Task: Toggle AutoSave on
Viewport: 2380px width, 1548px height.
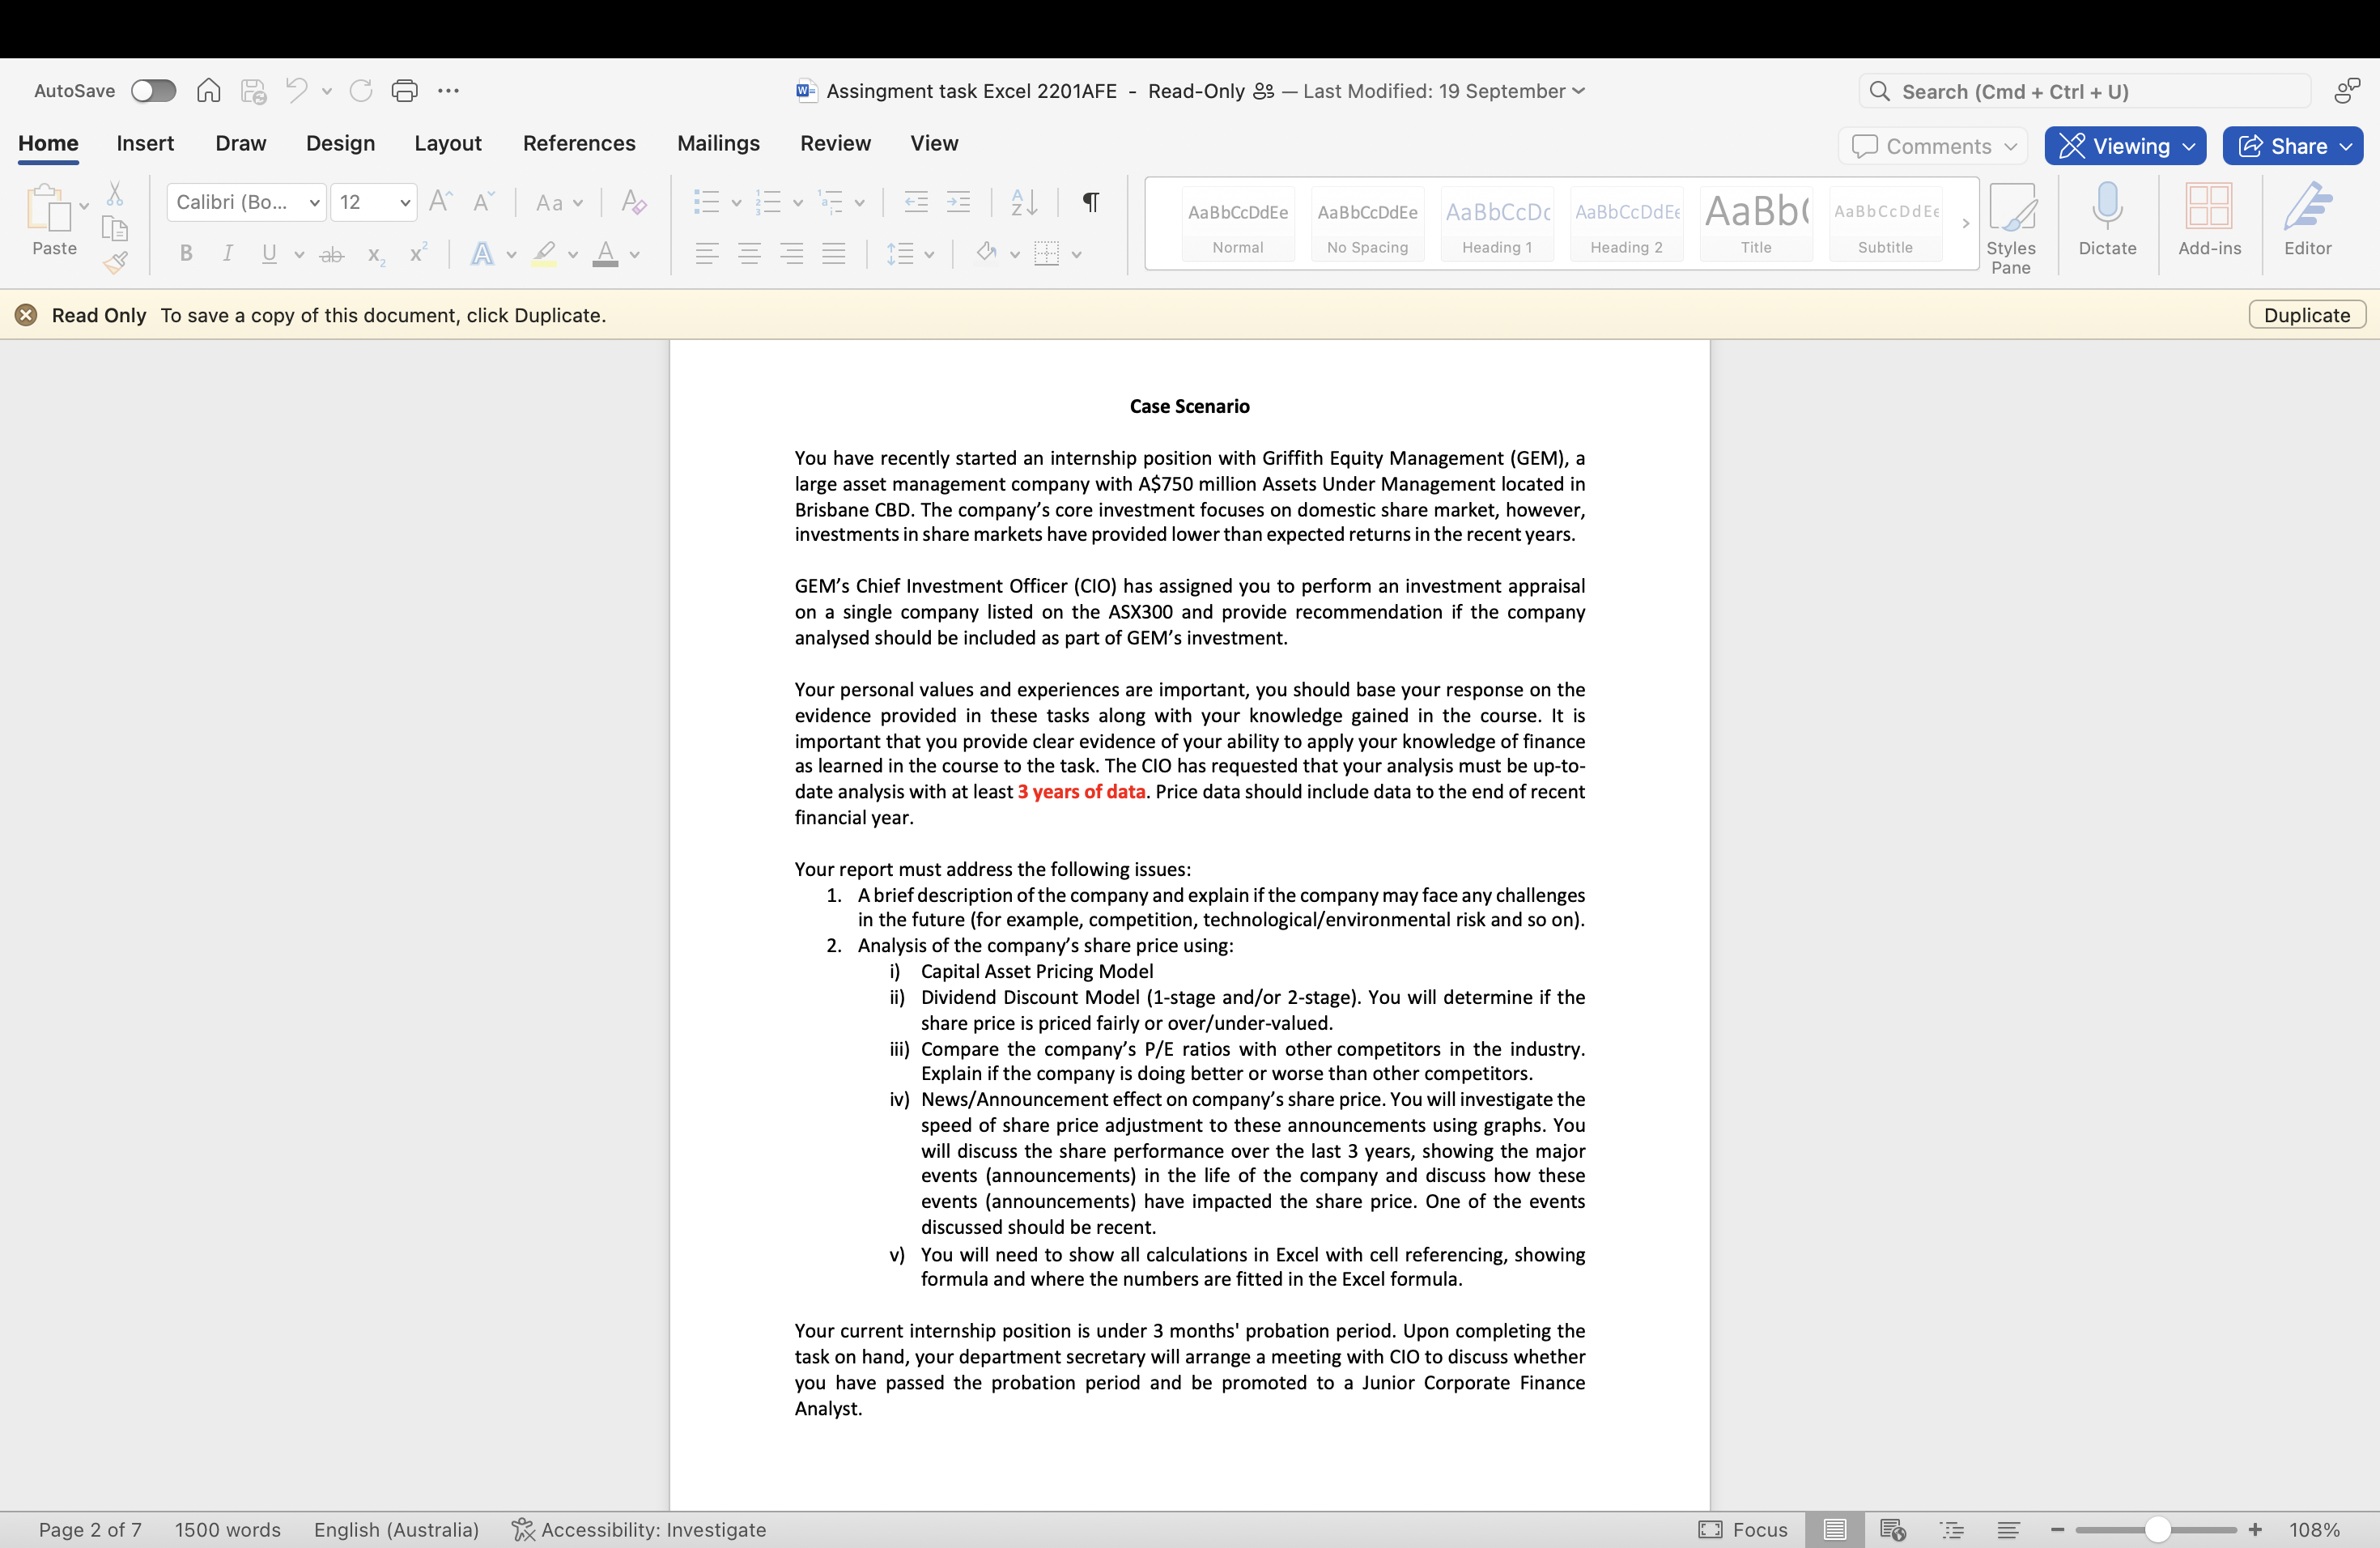Action: pos(153,90)
